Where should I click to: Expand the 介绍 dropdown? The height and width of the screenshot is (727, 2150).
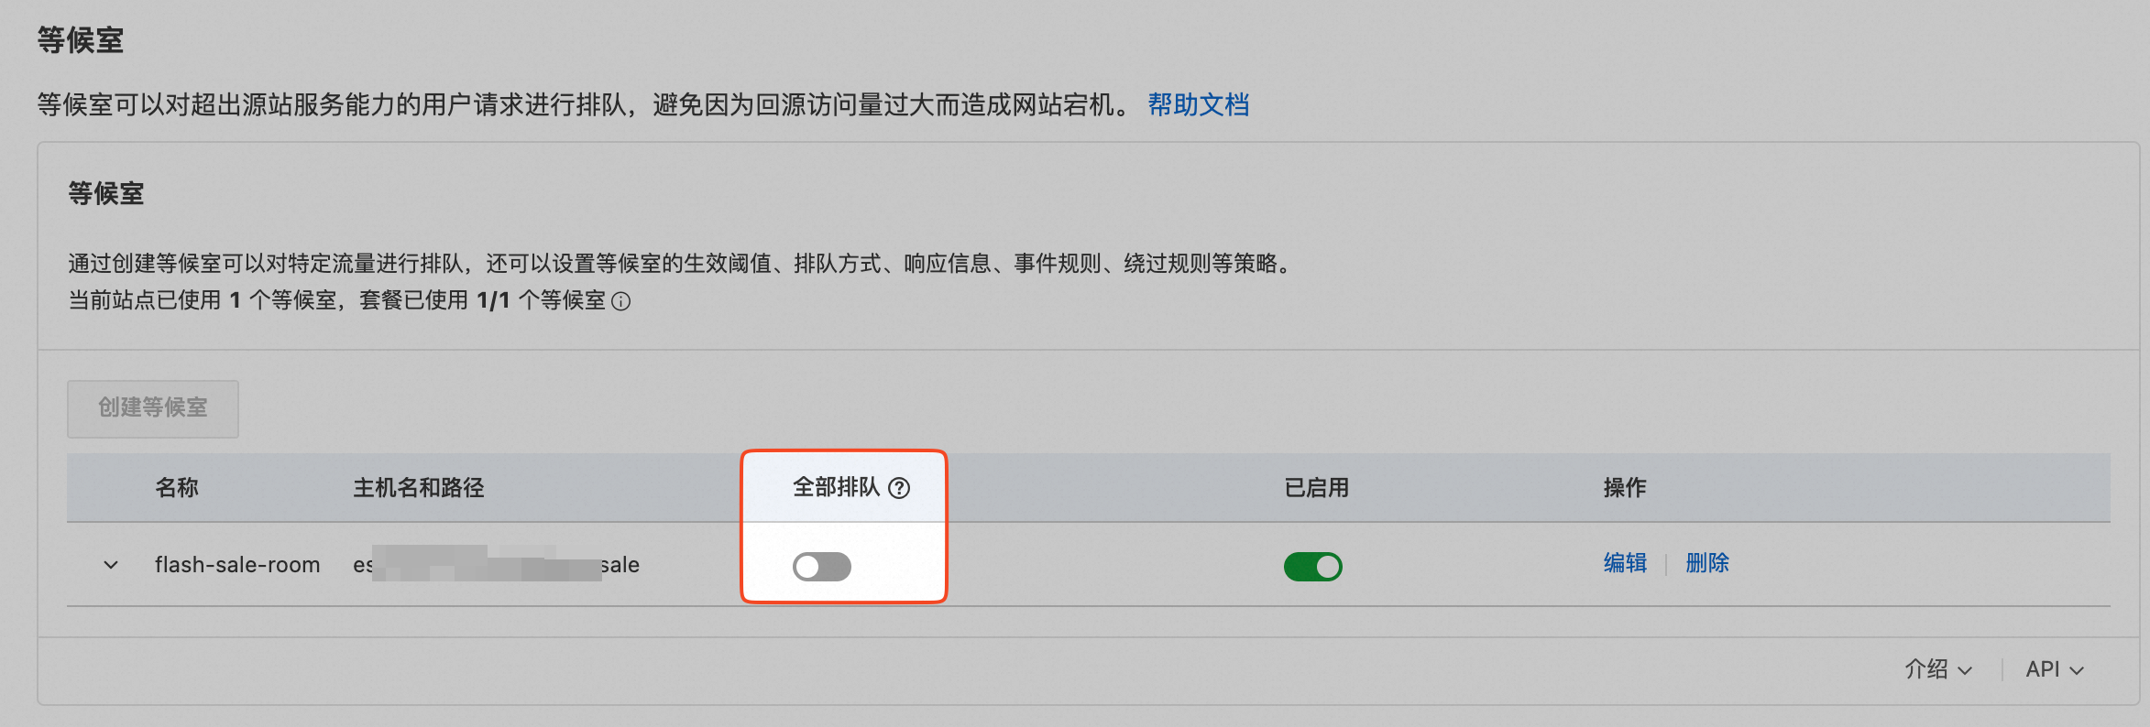click(x=1937, y=669)
